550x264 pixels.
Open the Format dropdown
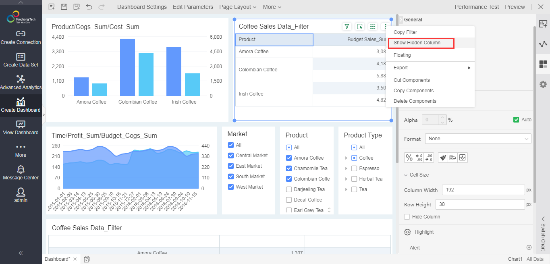(x=478, y=139)
